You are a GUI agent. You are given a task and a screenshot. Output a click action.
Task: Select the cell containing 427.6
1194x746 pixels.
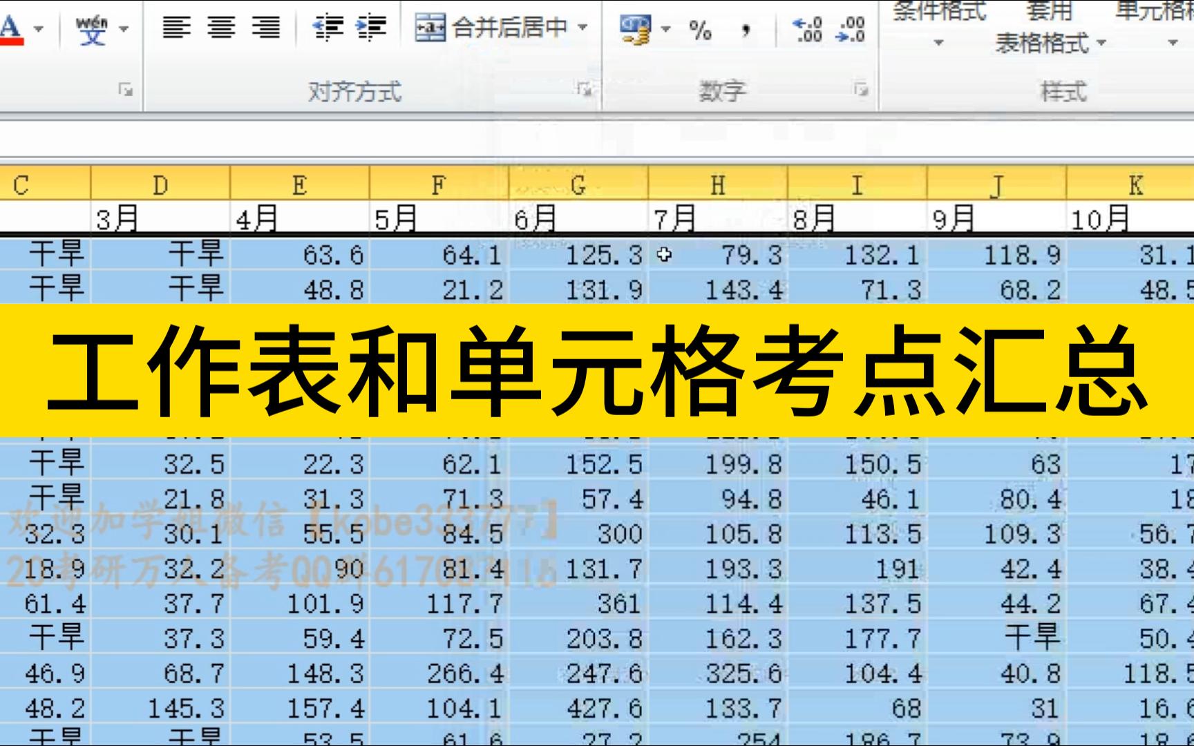(x=579, y=708)
